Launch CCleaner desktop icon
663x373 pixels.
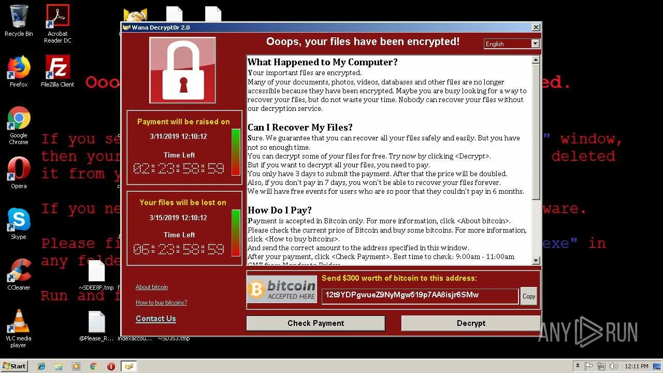[x=19, y=275]
